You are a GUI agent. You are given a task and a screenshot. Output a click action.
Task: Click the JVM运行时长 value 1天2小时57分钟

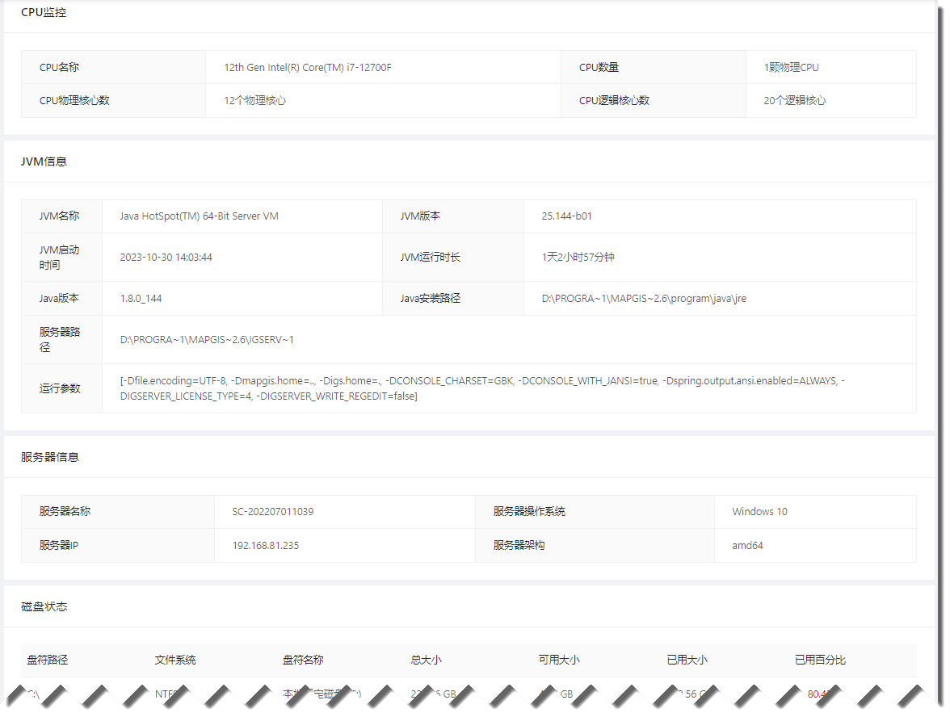point(578,258)
